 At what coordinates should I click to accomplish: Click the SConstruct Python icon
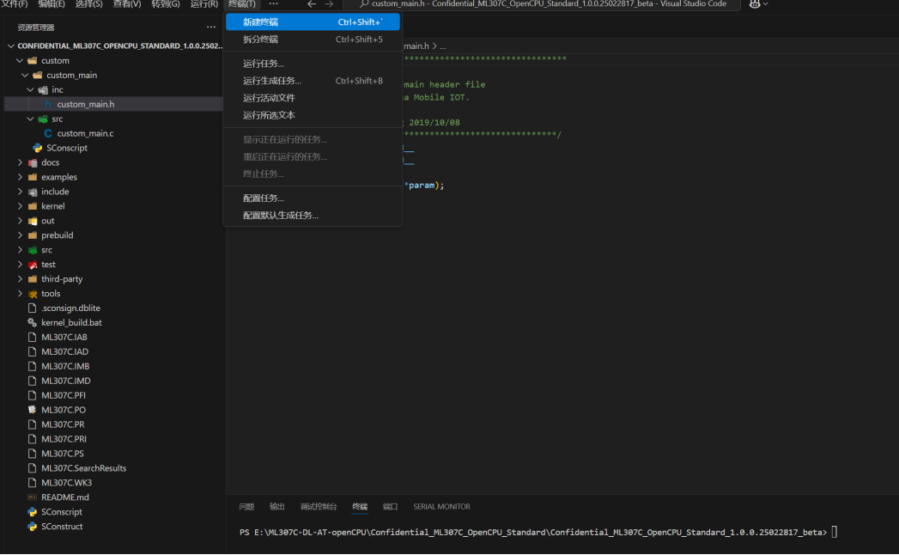32,527
